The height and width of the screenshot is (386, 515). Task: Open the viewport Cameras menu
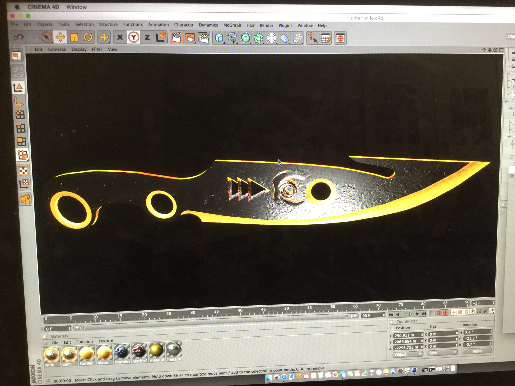[x=57, y=49]
